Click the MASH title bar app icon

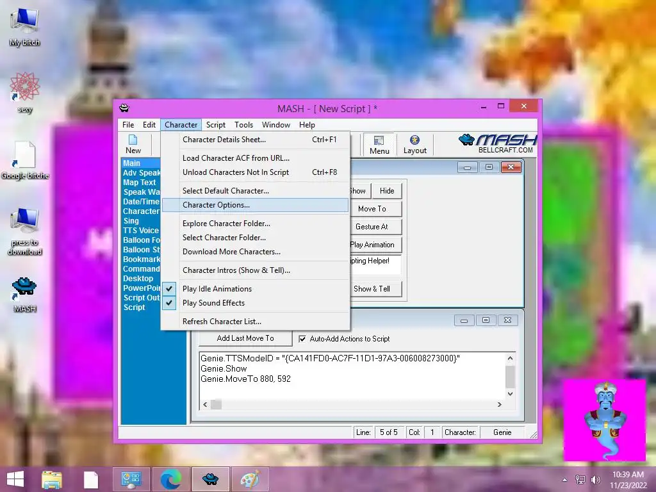click(x=124, y=108)
